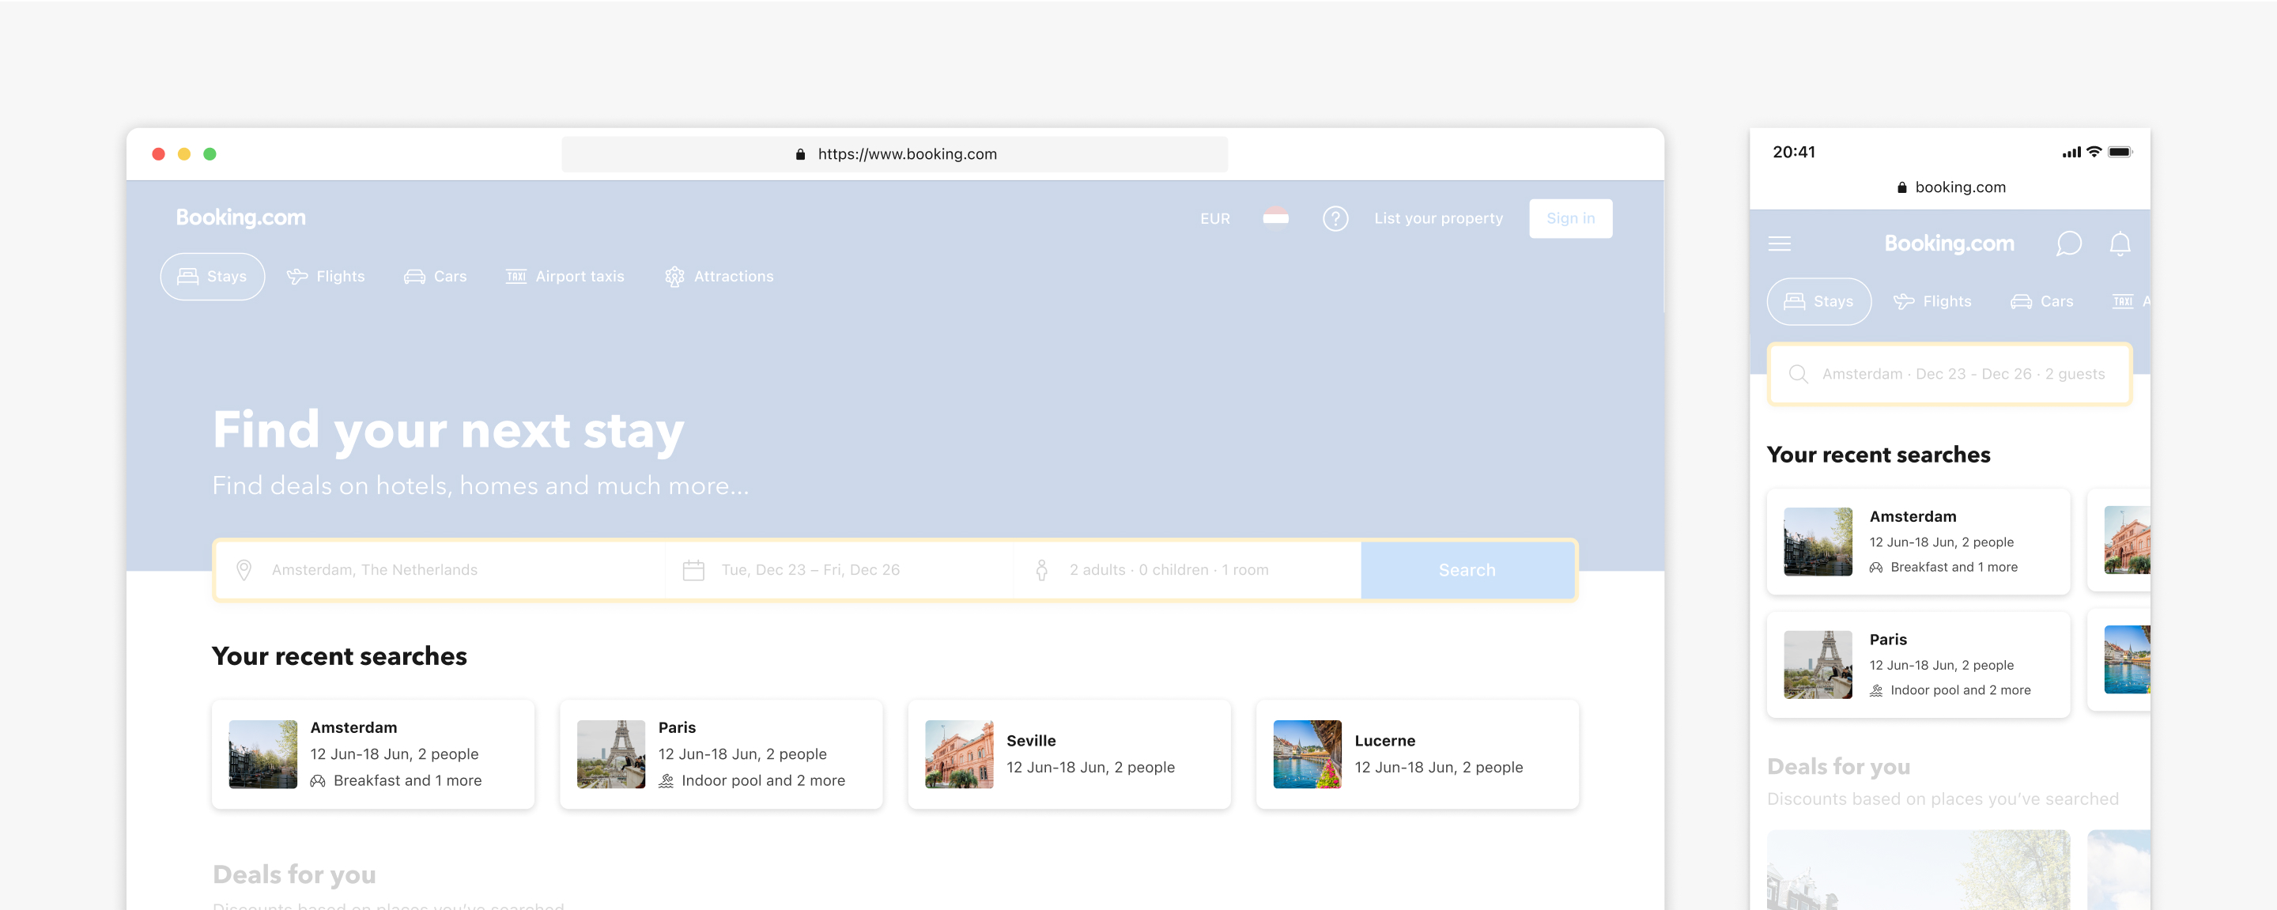Click the Indoor pool and 2 more text on desktop
The width and height of the screenshot is (2277, 910).
763,780
